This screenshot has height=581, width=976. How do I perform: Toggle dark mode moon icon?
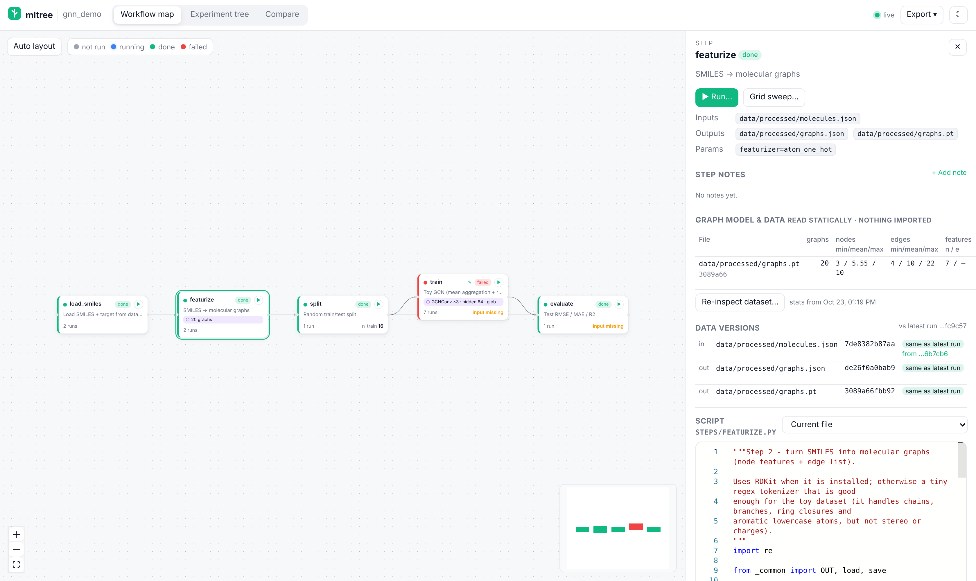[958, 15]
